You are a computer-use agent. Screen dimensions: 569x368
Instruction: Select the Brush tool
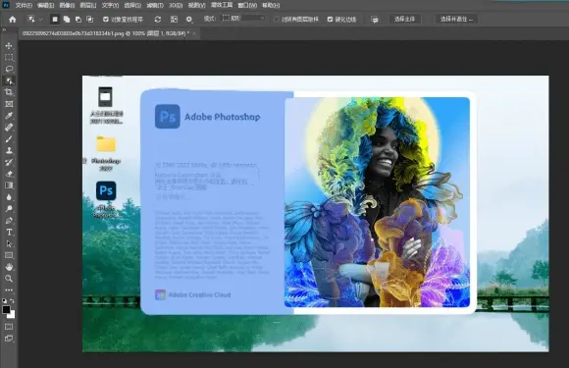click(x=9, y=138)
